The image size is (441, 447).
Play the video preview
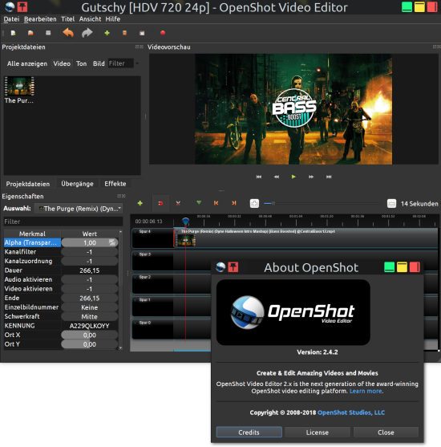293,177
